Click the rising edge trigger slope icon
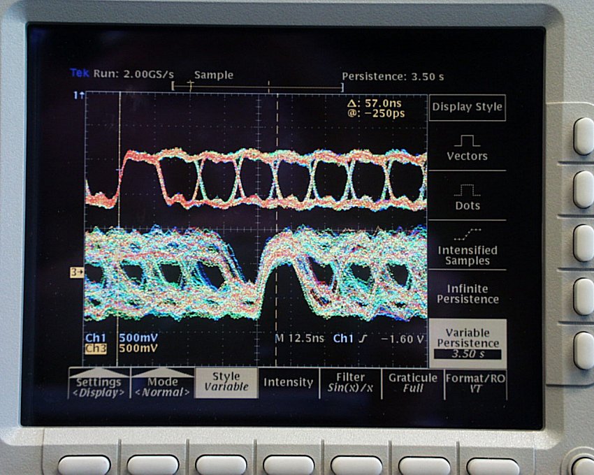The height and width of the screenshot is (475, 594). [363, 339]
